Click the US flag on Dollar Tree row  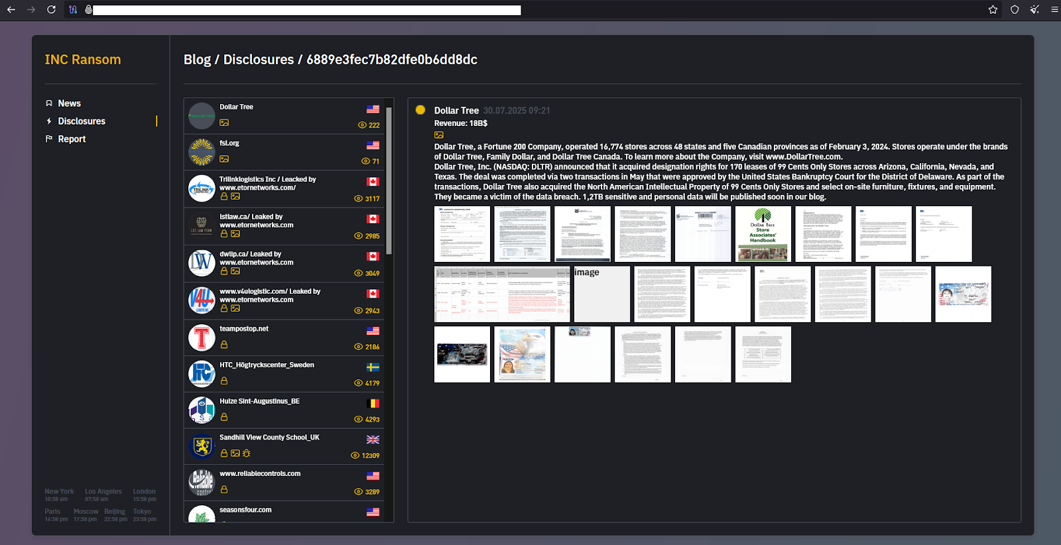click(373, 109)
